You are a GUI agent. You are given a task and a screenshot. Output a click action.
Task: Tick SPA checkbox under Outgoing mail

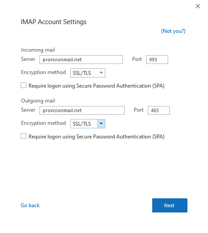coord(24,136)
